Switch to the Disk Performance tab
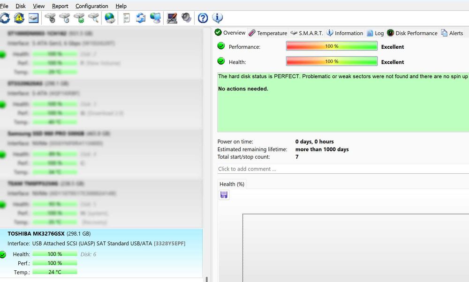 (x=412, y=33)
